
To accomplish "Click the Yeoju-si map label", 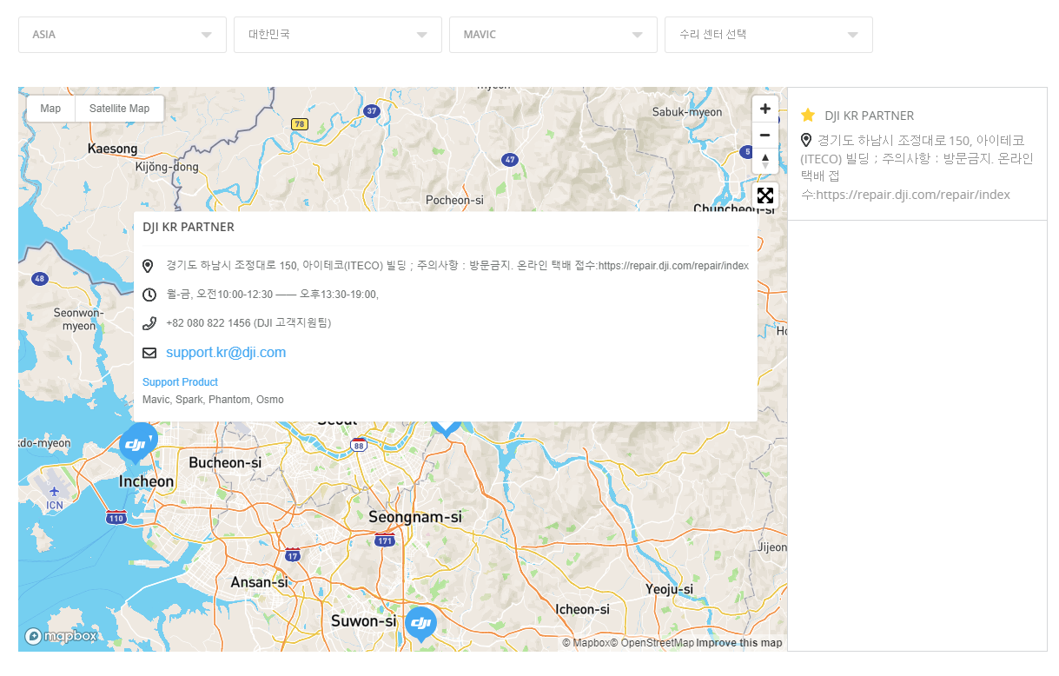I will (x=670, y=589).
